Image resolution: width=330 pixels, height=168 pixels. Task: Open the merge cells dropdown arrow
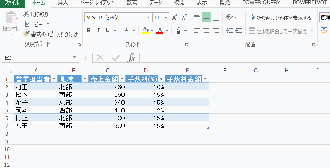click(312, 31)
